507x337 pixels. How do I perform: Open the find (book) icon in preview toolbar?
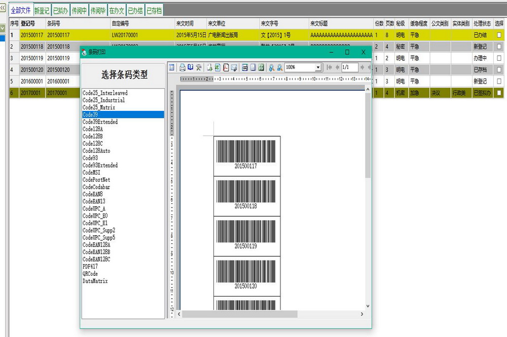191,67
